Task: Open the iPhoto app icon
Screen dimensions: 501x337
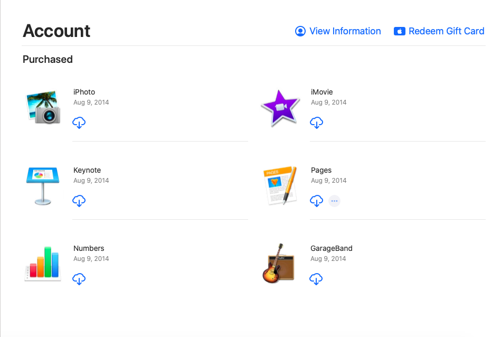Action: point(43,107)
